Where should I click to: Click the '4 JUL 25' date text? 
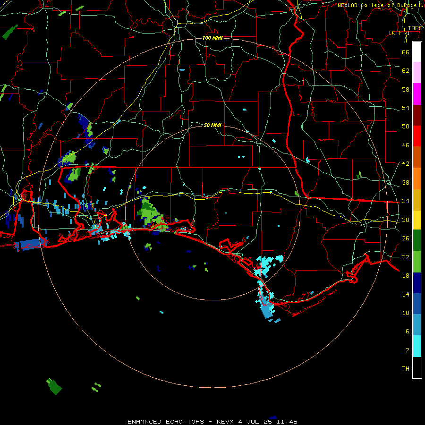click(256, 422)
